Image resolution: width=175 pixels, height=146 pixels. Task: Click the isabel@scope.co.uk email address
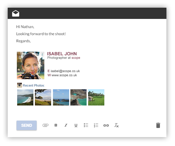[65, 71]
